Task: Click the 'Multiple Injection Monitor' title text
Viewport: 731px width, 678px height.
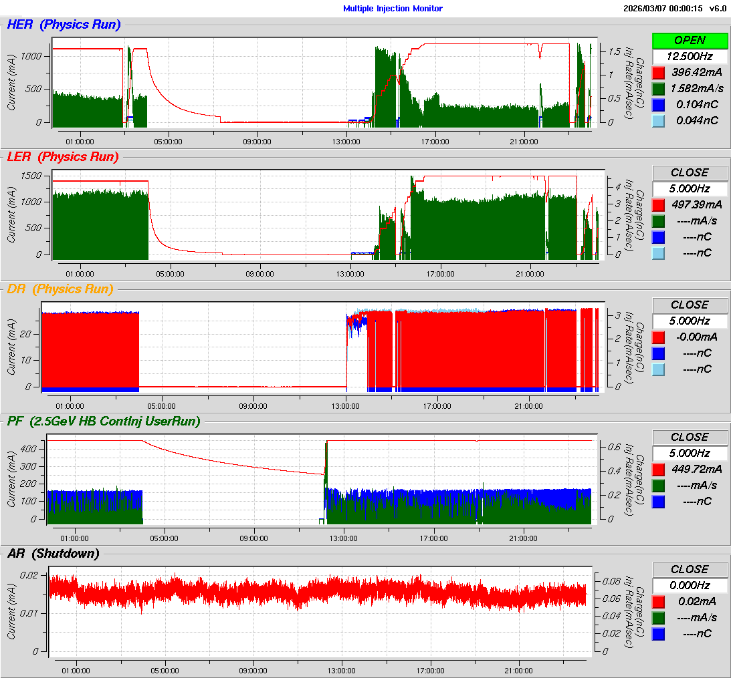Action: coord(393,9)
